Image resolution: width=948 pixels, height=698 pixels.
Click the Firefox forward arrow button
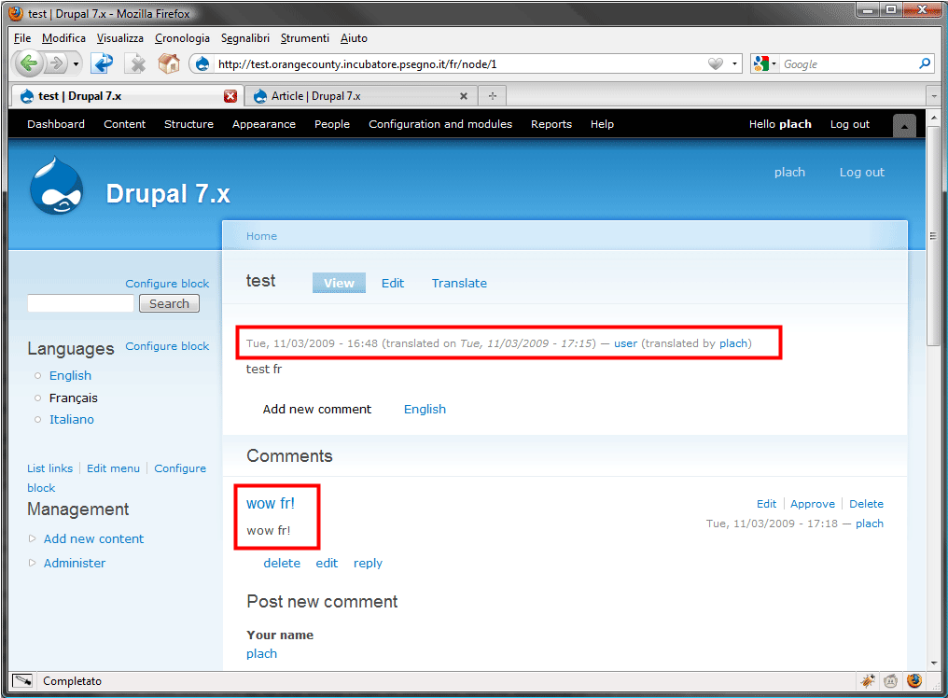[56, 63]
